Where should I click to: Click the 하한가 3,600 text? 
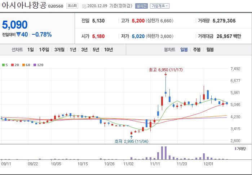point(160,36)
